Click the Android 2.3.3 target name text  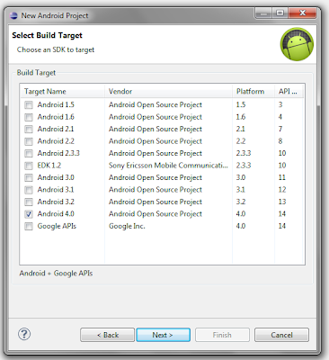pyautogui.click(x=58, y=153)
